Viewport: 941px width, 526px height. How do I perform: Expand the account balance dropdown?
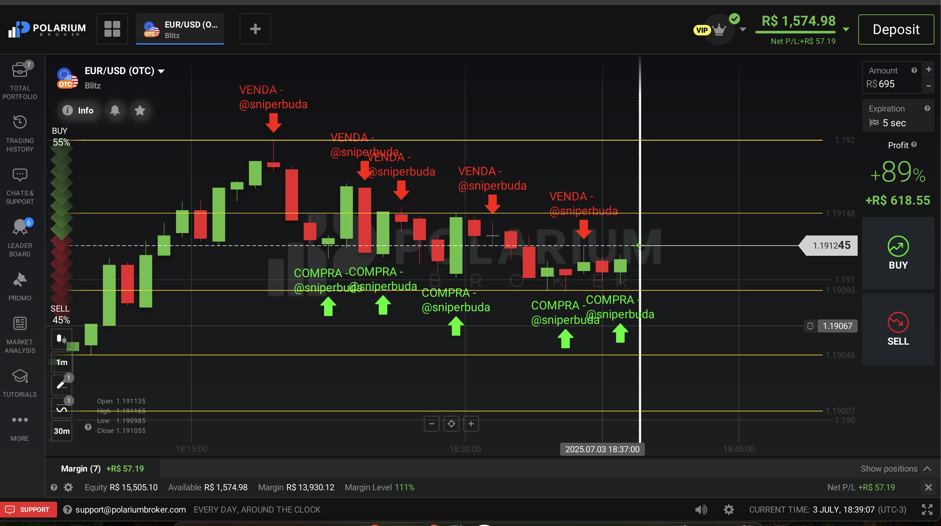846,29
